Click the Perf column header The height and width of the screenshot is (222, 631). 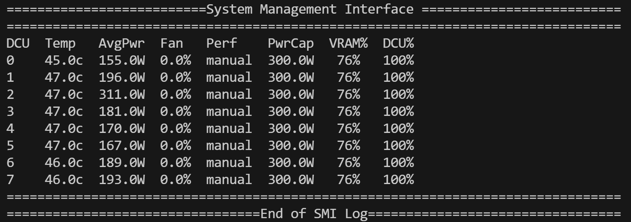point(222,43)
